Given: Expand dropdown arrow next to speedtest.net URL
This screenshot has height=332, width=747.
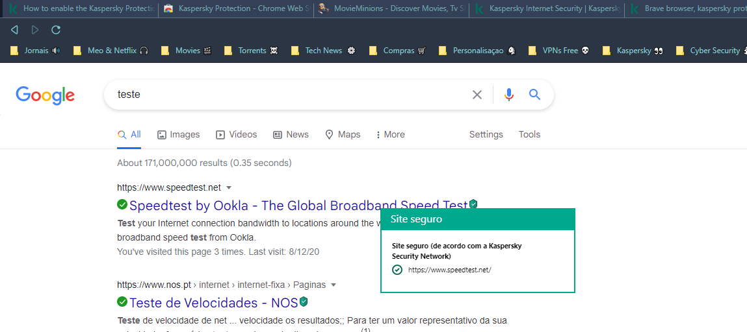Looking at the screenshot, I should 229,187.
